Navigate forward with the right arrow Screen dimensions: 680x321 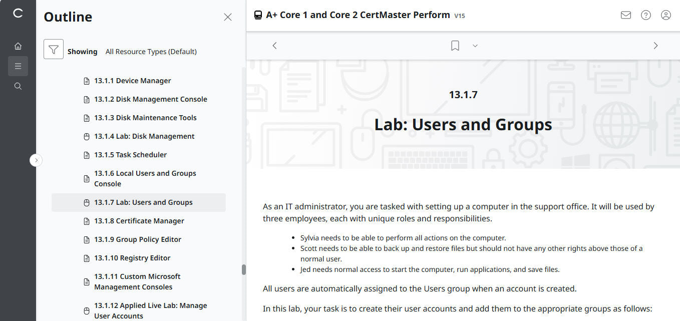point(655,45)
